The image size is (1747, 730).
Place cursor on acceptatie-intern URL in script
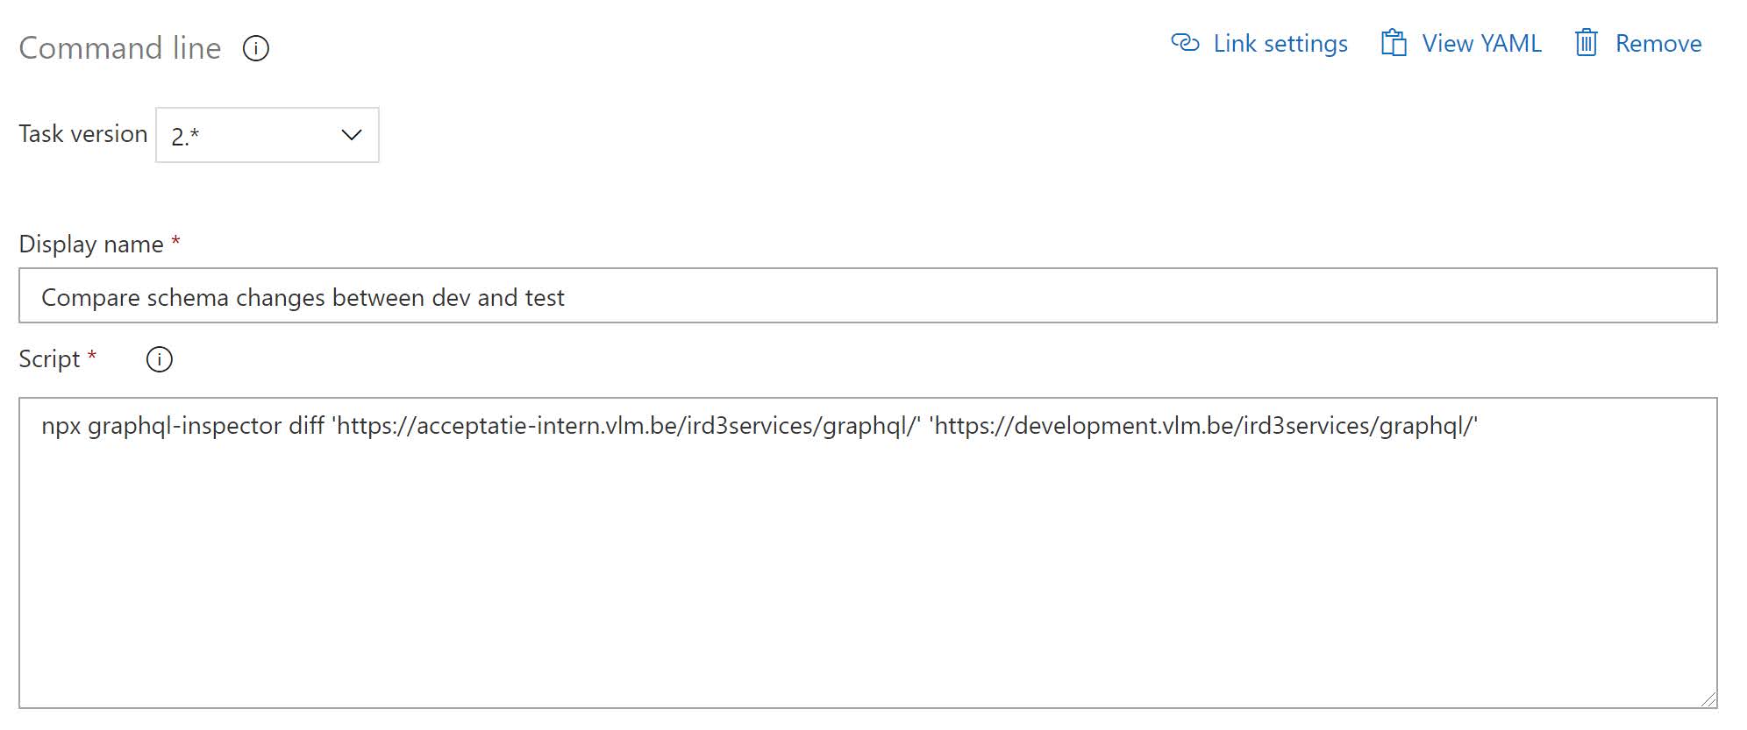point(626,426)
